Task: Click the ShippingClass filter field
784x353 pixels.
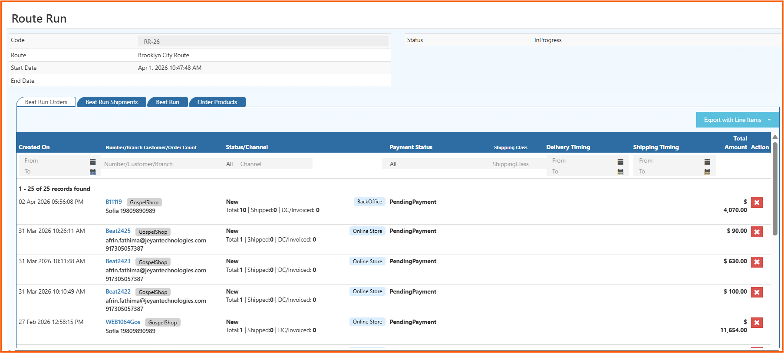Action: 511,164
